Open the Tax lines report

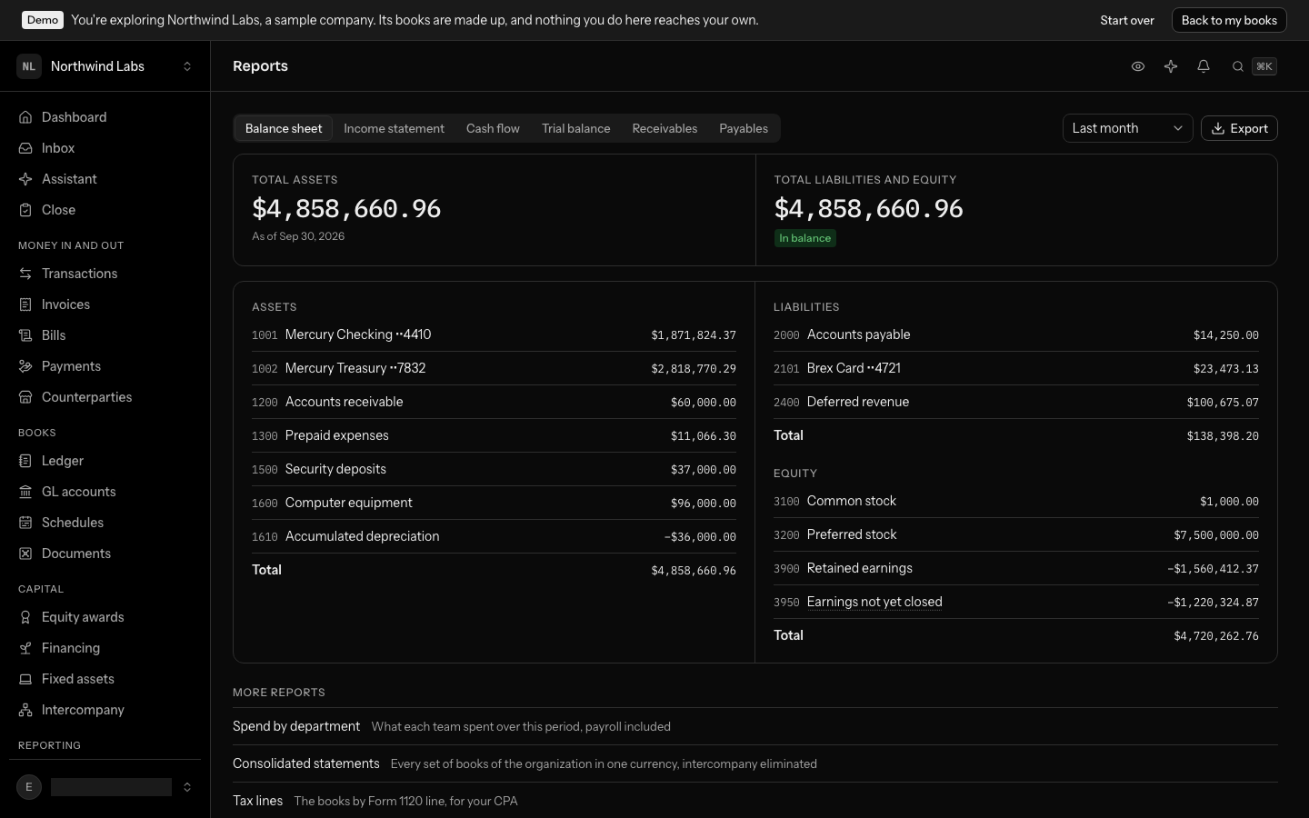pos(755,801)
